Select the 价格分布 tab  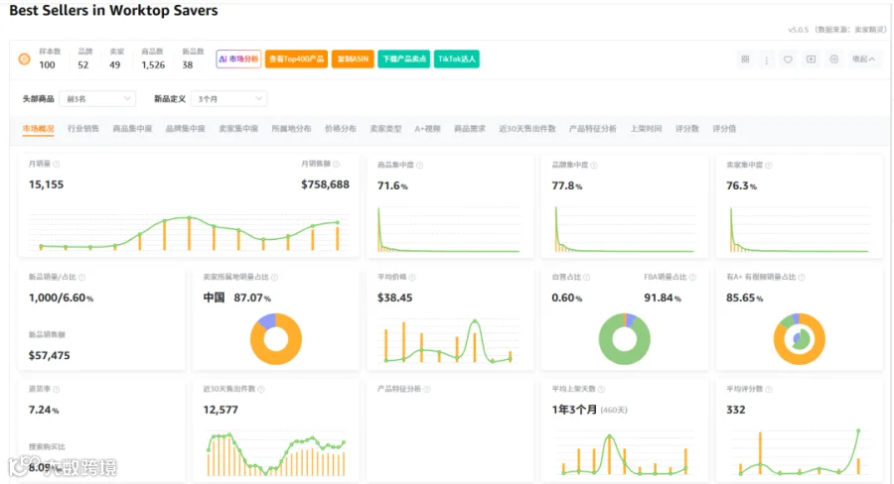pyautogui.click(x=341, y=129)
